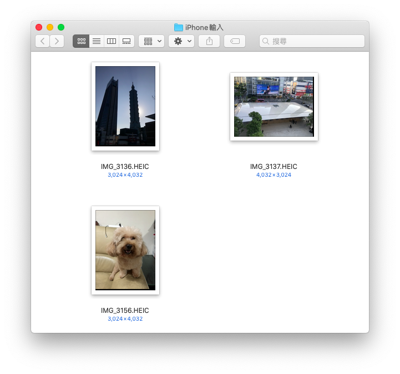Minimize the window with yellow button
Screen dimensions: 400x374
tap(50, 27)
